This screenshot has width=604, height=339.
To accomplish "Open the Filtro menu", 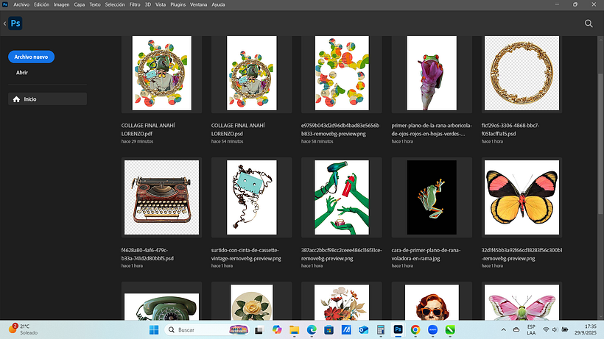I will (x=135, y=4).
